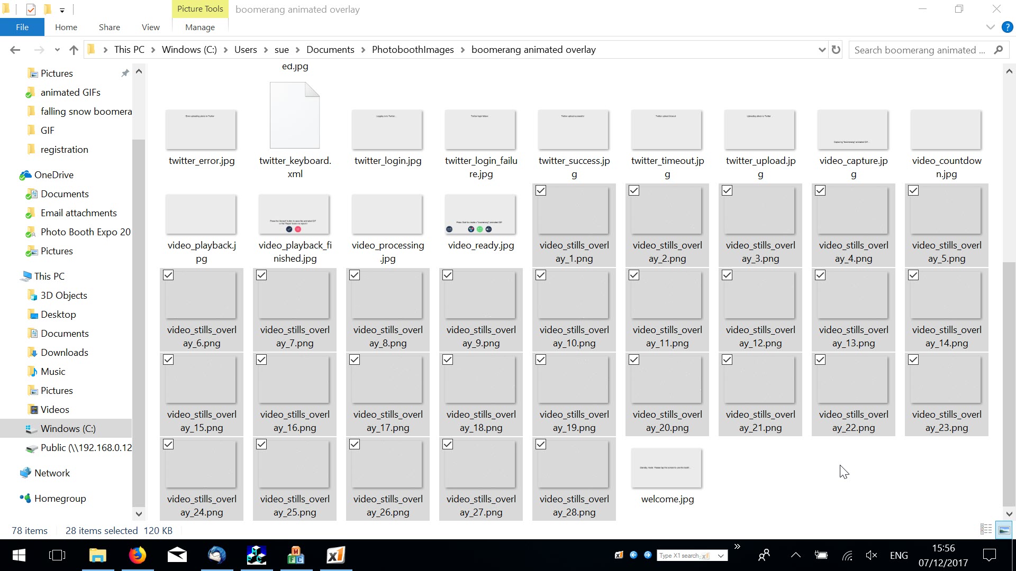Open the X1 search taskbar app
Screen dimensions: 1016x571
pos(336,555)
